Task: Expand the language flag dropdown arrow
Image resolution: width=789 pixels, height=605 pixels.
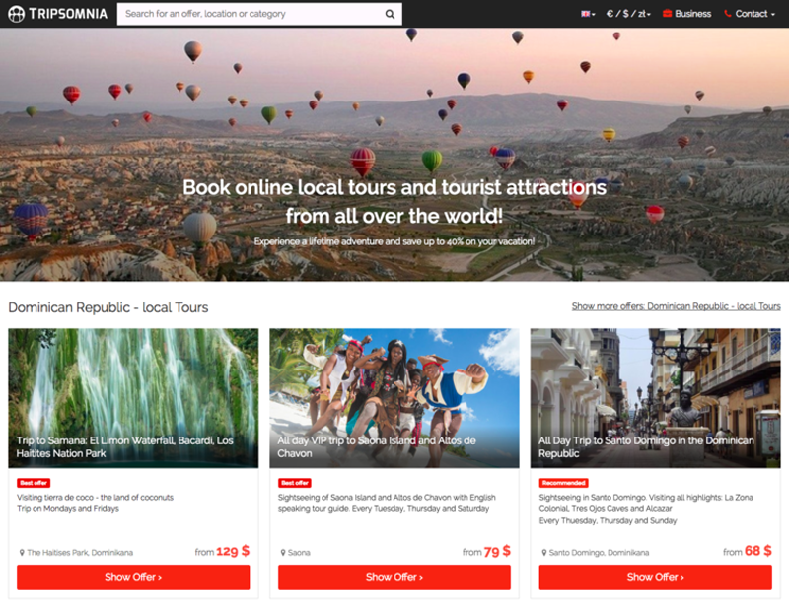Action: click(594, 15)
